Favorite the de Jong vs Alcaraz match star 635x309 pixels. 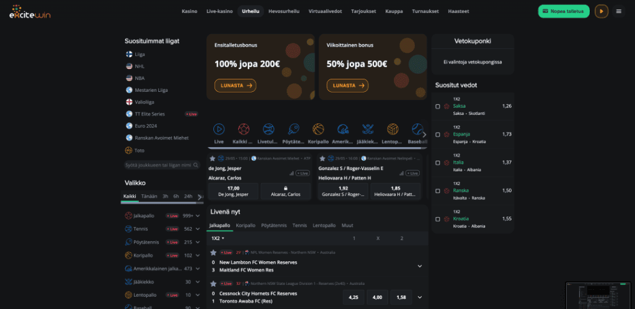click(212, 158)
